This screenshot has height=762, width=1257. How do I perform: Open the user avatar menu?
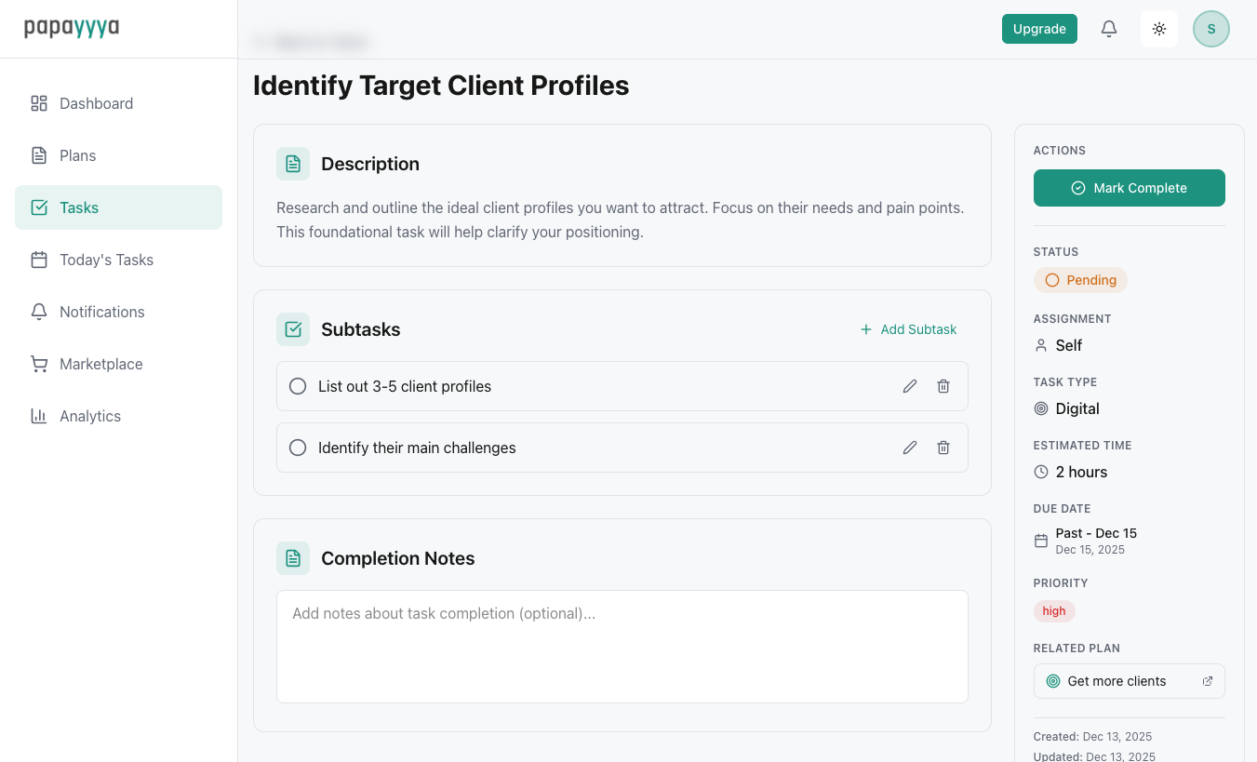pos(1210,29)
